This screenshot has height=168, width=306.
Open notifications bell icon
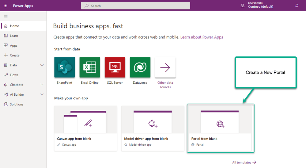pyautogui.click(x=297, y=6)
